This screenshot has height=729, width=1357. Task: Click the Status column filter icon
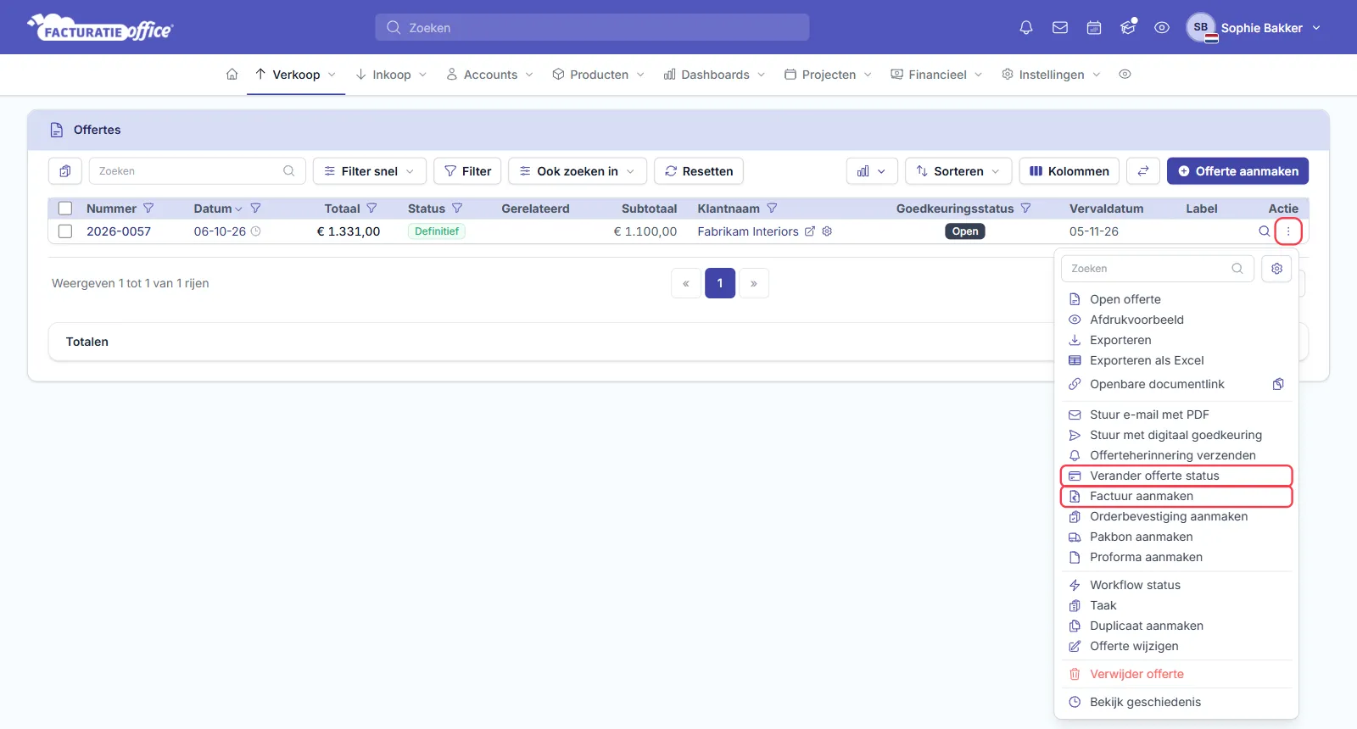point(457,209)
